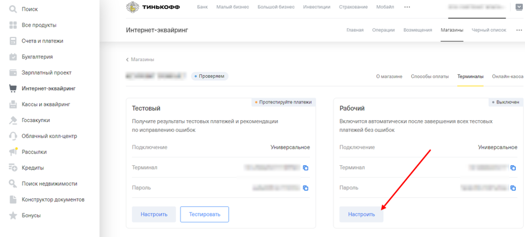Click Универсальное value in Рабочий card
Screen dimensions: 525x237
(497, 147)
